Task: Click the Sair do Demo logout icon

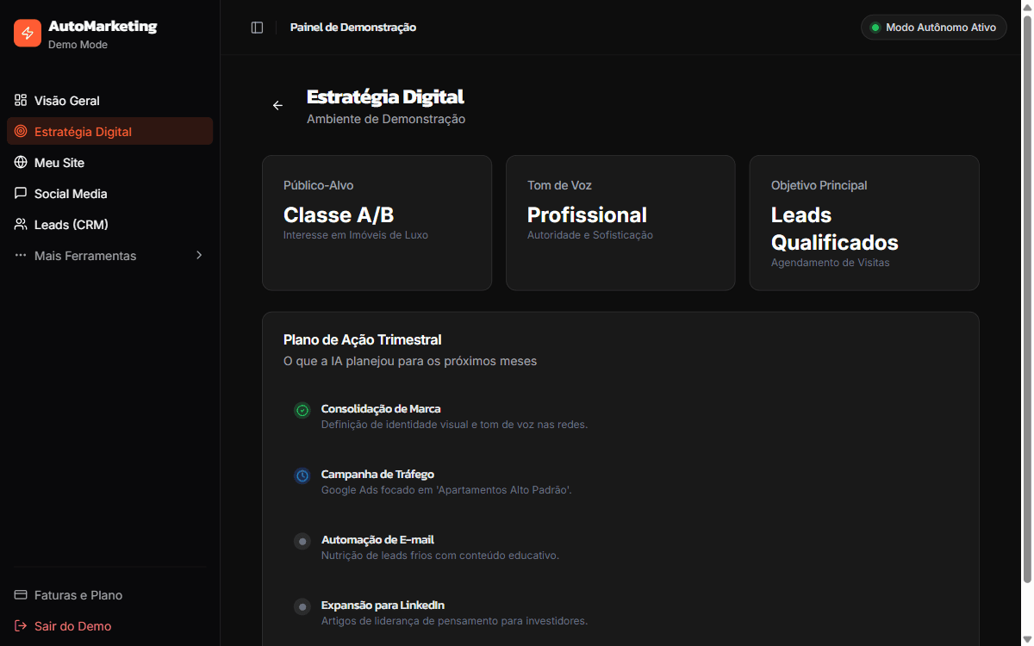Action: (20, 625)
